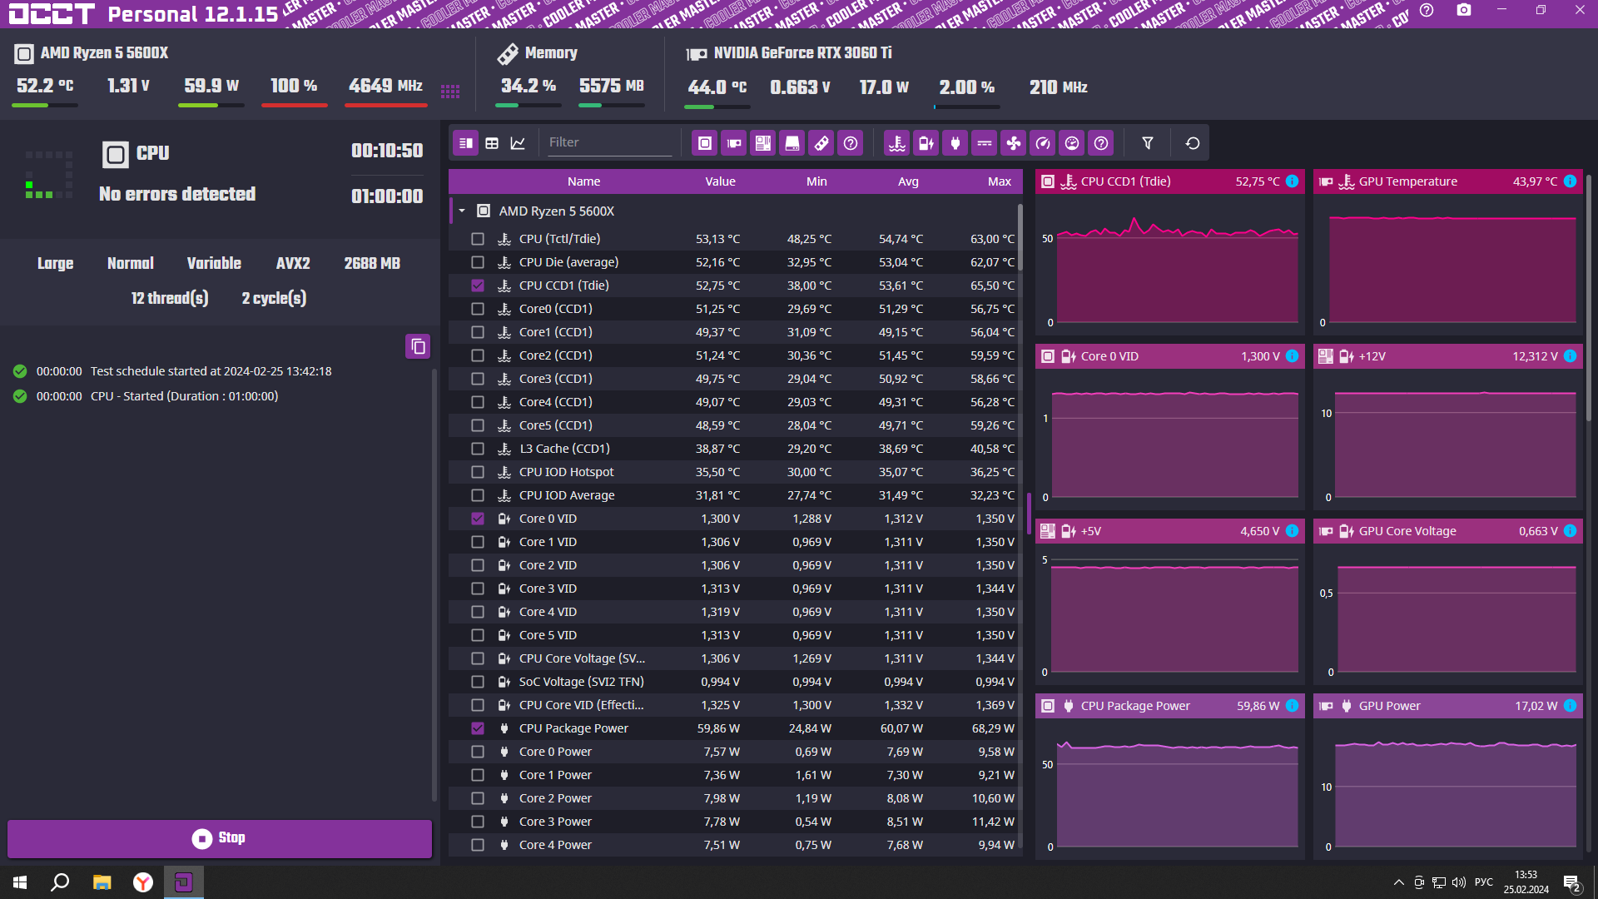The height and width of the screenshot is (899, 1598).
Task: Sort sensors by Avg column
Action: click(908, 181)
